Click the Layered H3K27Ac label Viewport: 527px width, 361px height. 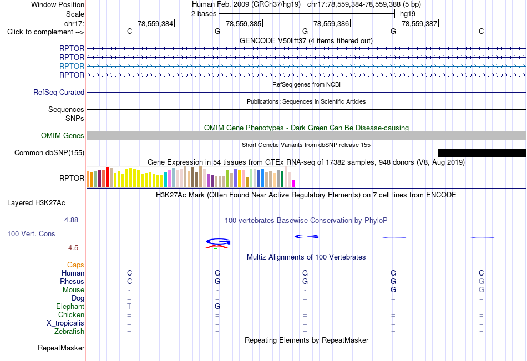pos(36,203)
